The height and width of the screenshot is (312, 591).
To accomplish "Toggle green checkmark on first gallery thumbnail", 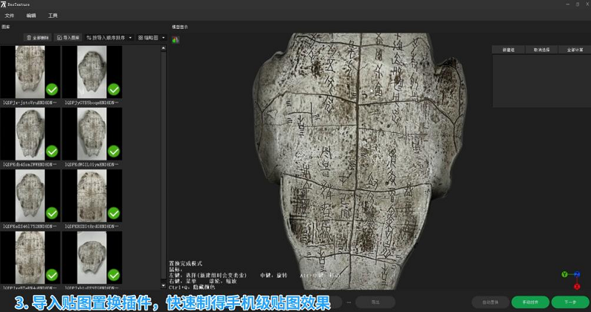I will (52, 89).
